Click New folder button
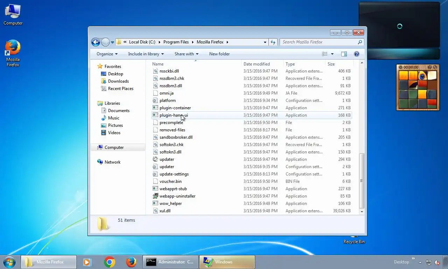This screenshot has width=448, height=269. coord(219,54)
